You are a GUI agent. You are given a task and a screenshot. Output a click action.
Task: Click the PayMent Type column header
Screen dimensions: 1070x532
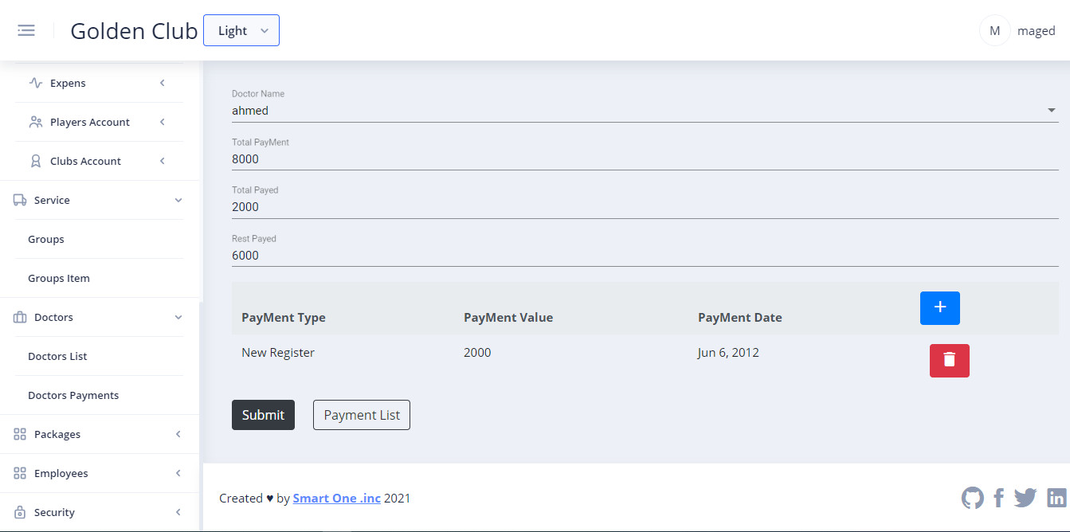(x=284, y=317)
